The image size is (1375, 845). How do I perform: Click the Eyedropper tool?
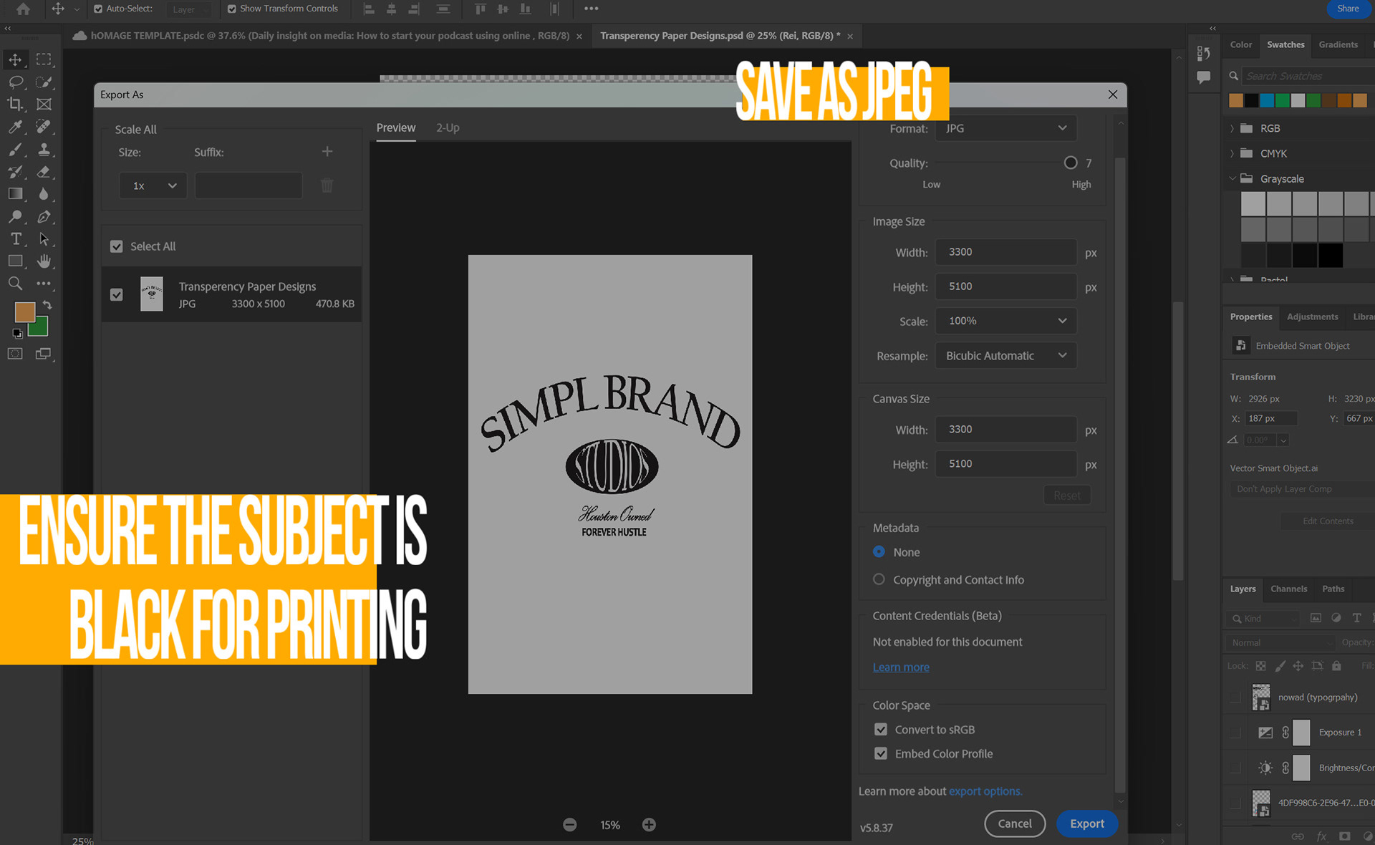pos(15,127)
